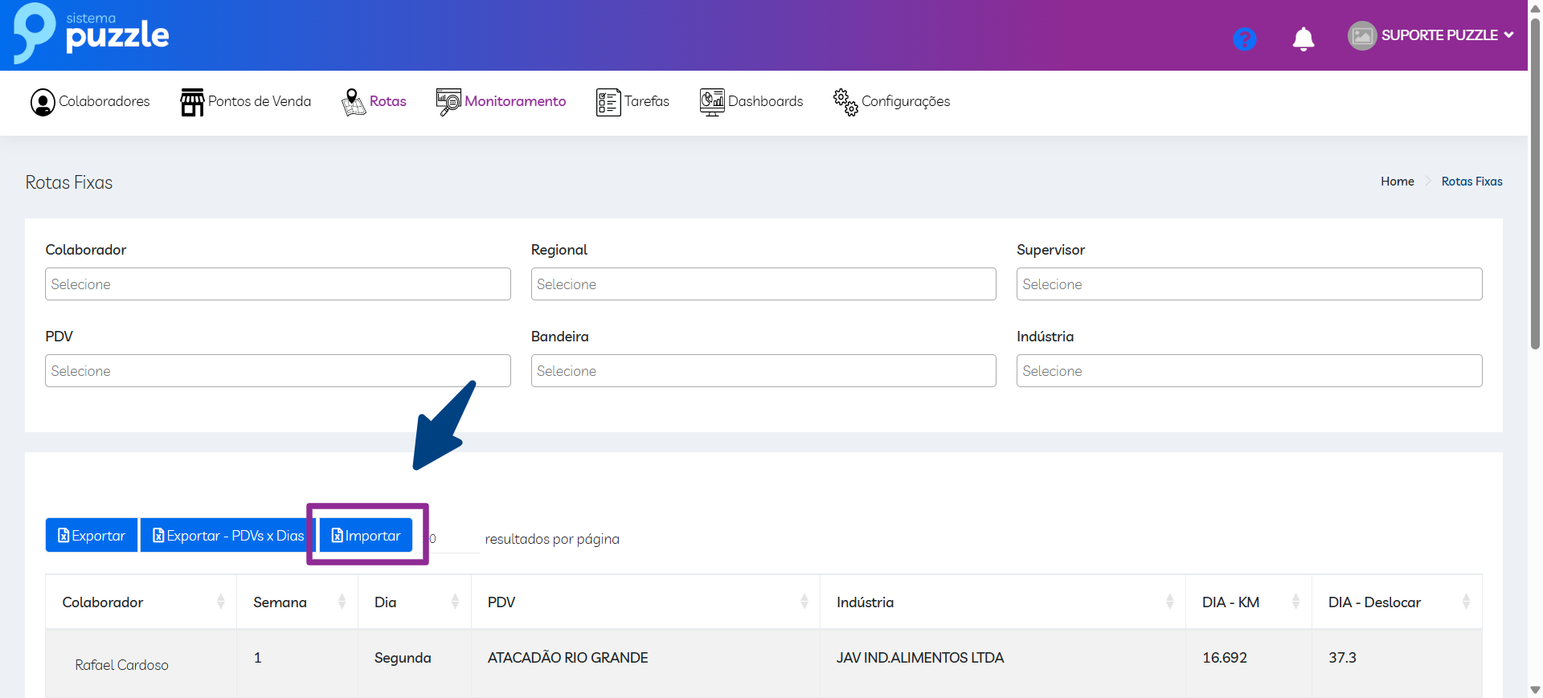Click the Colaboradores person icon
1543x698 pixels.
[43, 102]
